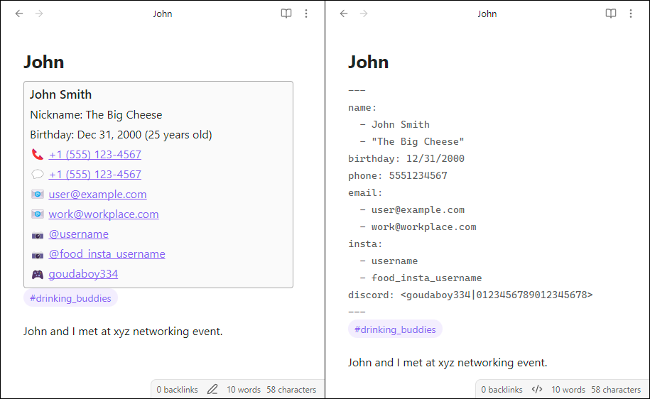Click '- "The Big Cheese"' line in source

[412, 142]
